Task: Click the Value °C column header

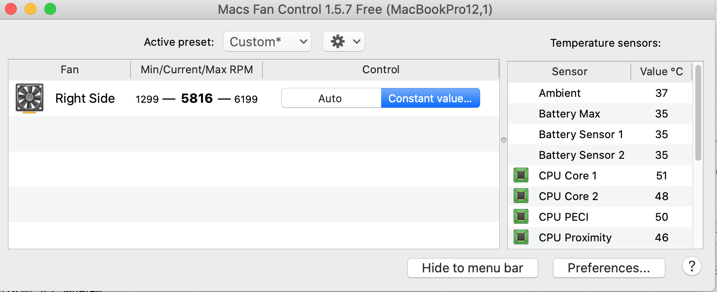Action: (661, 72)
